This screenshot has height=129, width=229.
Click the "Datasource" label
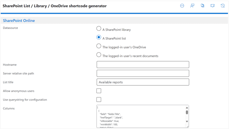pyautogui.click(x=10, y=28)
